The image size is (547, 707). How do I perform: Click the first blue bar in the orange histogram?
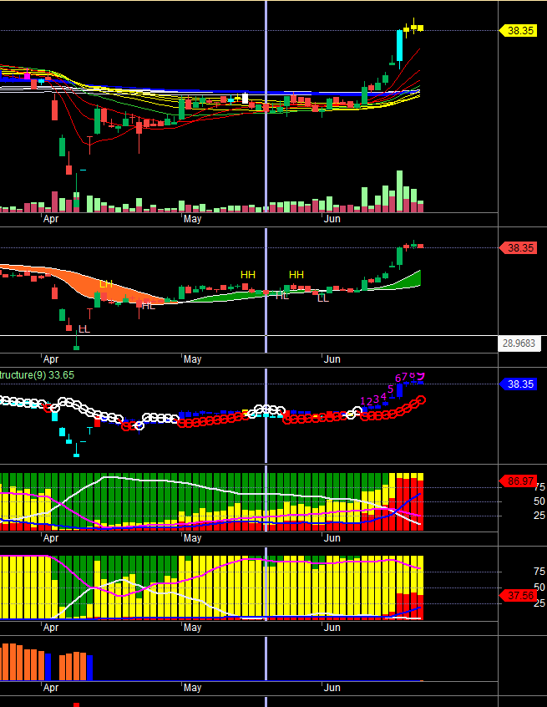pos(48,667)
